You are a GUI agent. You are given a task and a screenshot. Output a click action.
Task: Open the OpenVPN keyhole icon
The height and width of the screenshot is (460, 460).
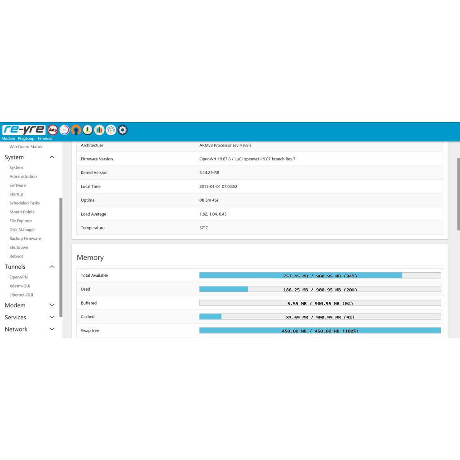[76, 130]
